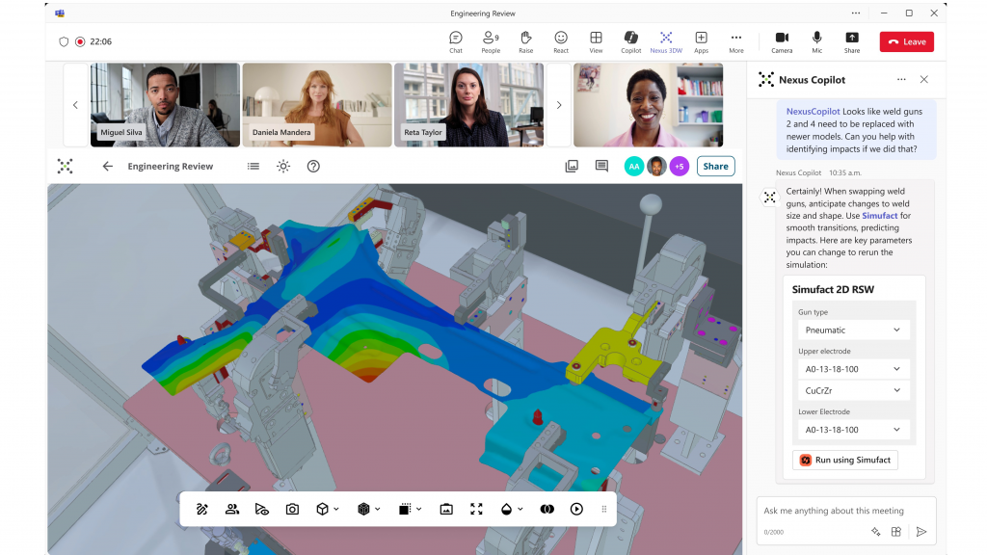This screenshot has width=987, height=555.
Task: Open Copilot from the meeting toolbar
Action: click(x=630, y=40)
